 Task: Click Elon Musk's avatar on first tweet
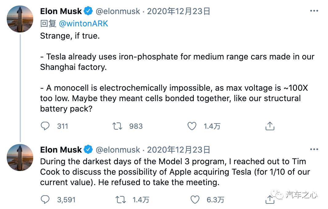click(20, 18)
